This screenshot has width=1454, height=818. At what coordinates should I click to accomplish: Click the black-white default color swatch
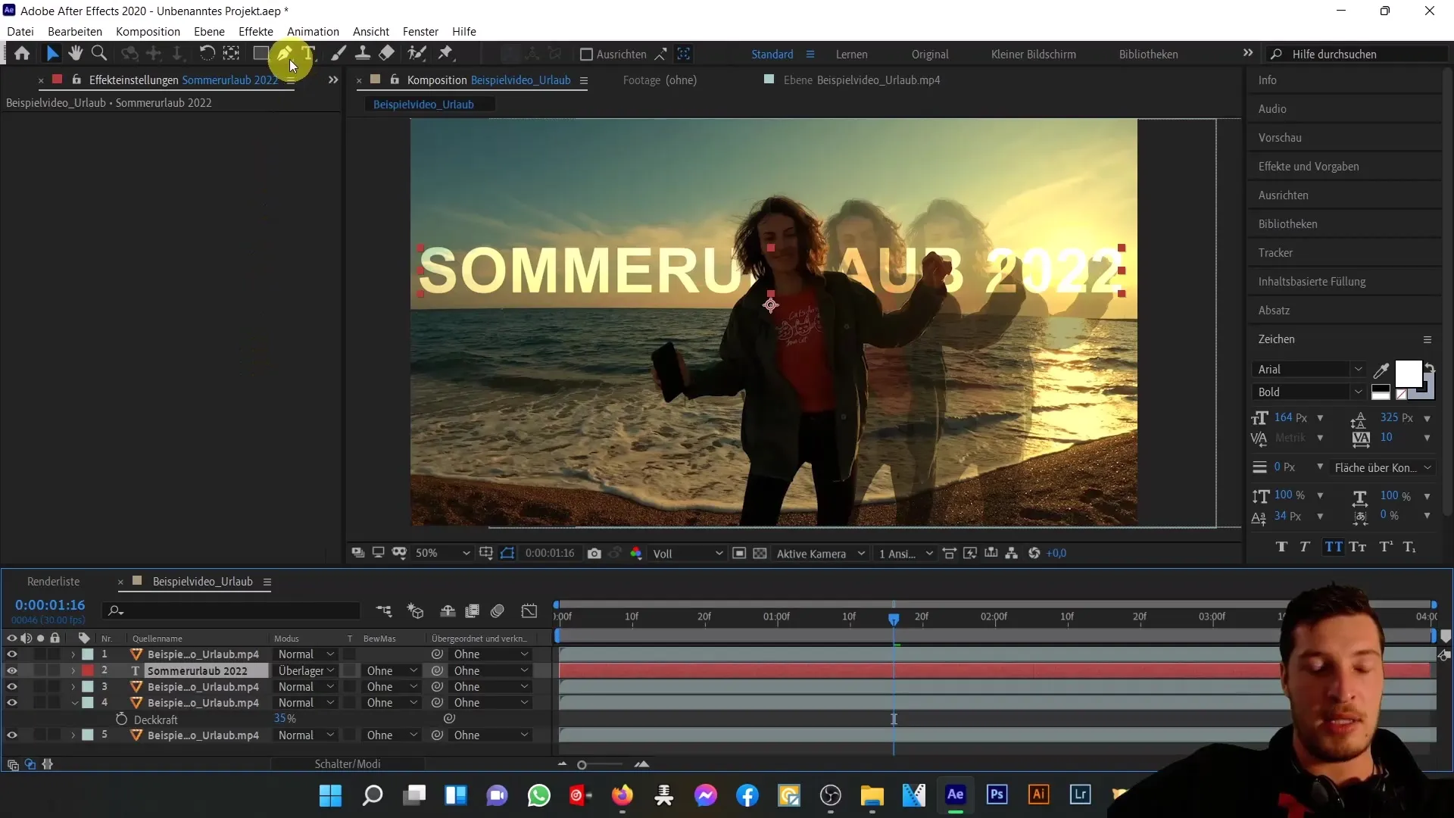click(1381, 392)
